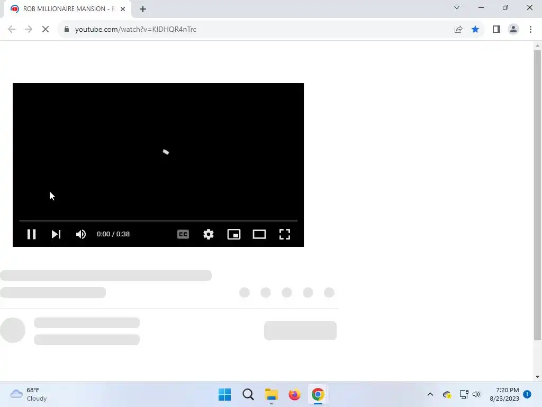Open Chrome's three-dot menu
The width and height of the screenshot is (542, 407).
point(530,29)
